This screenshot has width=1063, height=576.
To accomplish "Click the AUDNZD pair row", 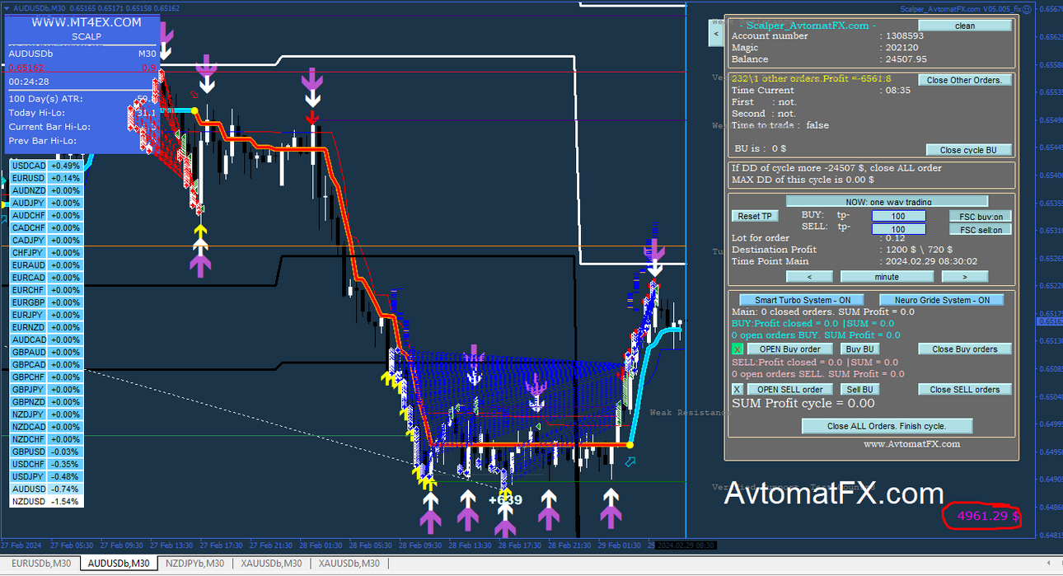I will [46, 190].
